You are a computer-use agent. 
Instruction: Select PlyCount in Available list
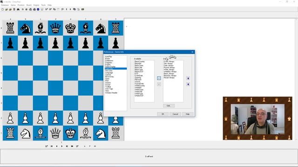coord(138,79)
